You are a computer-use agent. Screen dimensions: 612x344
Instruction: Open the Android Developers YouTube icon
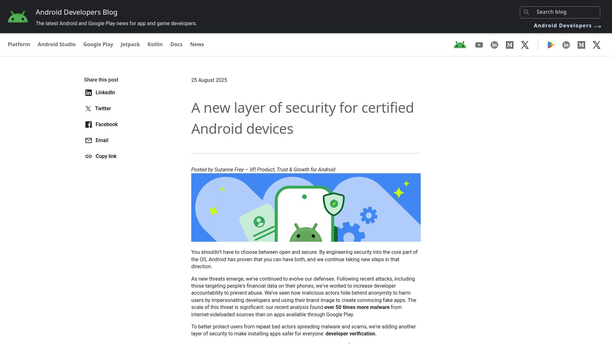(x=479, y=45)
